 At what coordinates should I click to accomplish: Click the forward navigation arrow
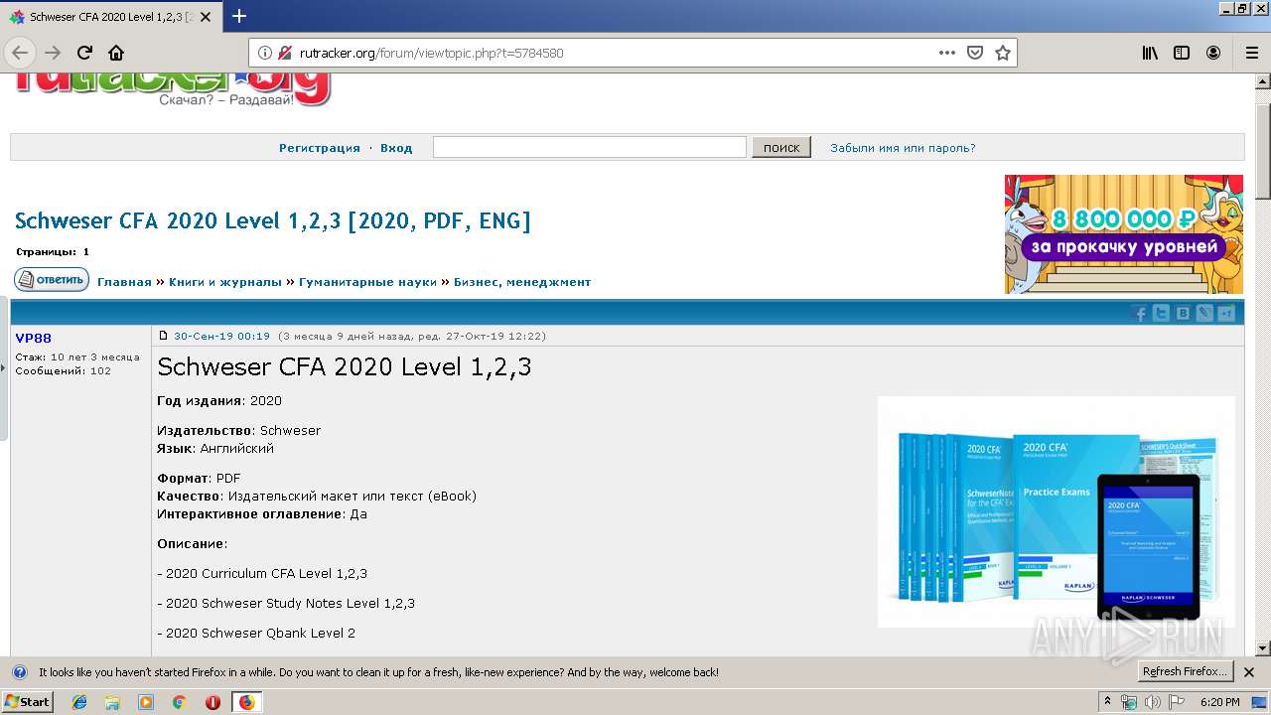(53, 53)
